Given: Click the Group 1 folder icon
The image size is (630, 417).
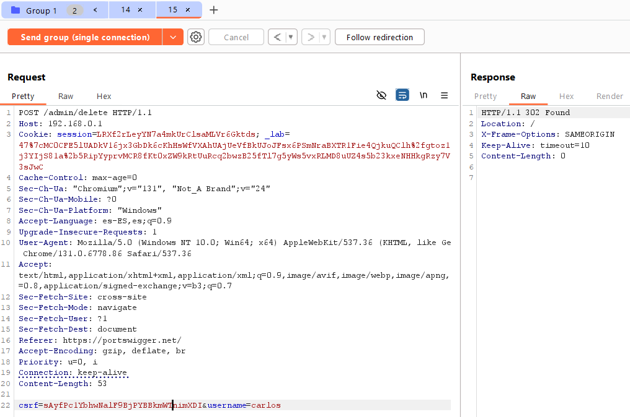Looking at the screenshot, I should 16,10.
